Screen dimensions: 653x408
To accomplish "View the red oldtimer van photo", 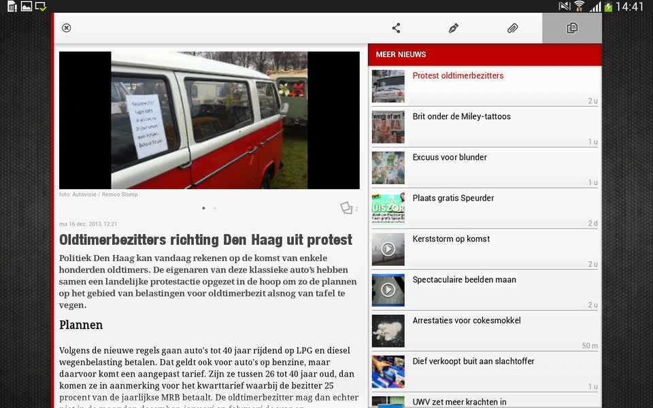I will [x=210, y=120].
